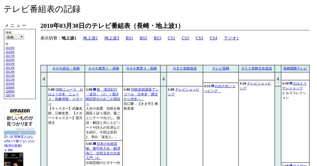The height and width of the screenshot is (166, 317).
Task: Click the data-broadcast icon beside 新 漢詩紀行
Action: point(95,90)
